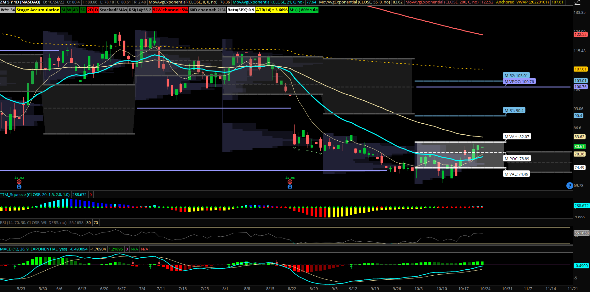
Task: Click the Anchored_VWAP (20220101) study label
Action: click(523, 2)
